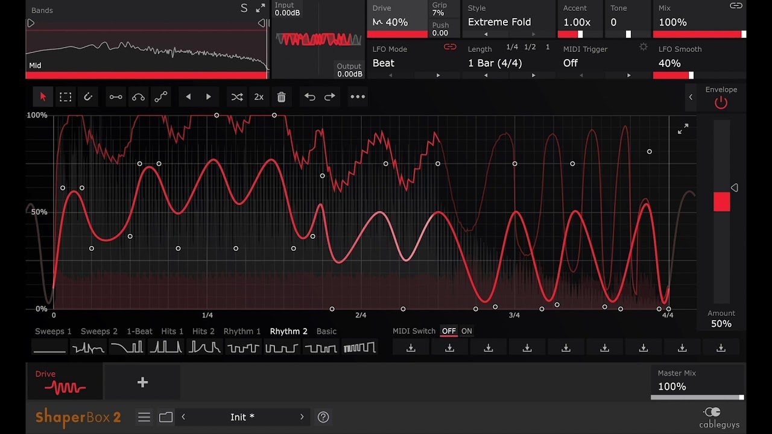Screen dimensions: 772x434
Task: Load the previous preset
Action: click(183, 417)
